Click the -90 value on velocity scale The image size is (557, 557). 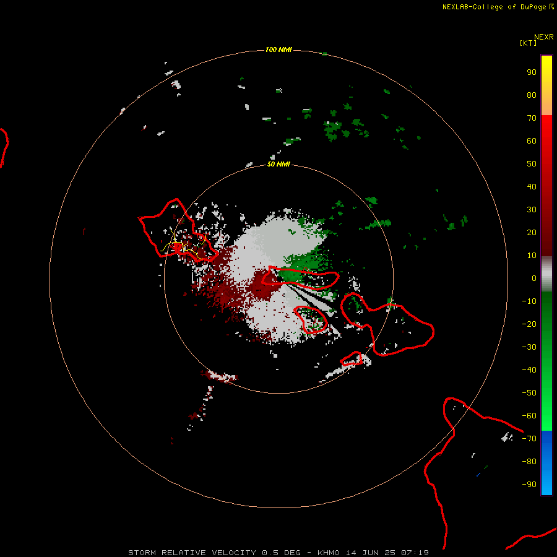click(x=529, y=485)
